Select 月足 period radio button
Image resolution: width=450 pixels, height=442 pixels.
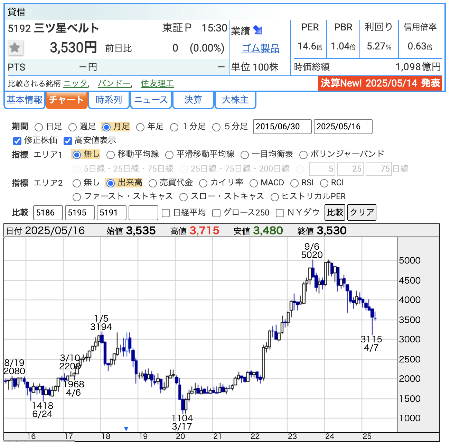(106, 127)
